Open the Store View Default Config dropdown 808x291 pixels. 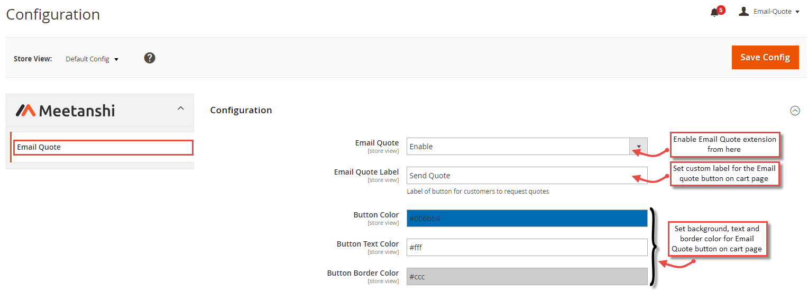[x=92, y=59]
